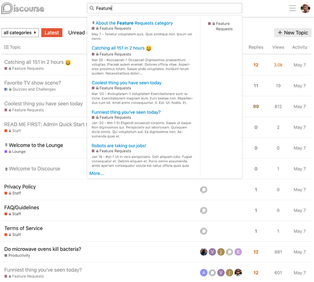Sort topics by Replies column
314x282 pixels.
point(256,47)
